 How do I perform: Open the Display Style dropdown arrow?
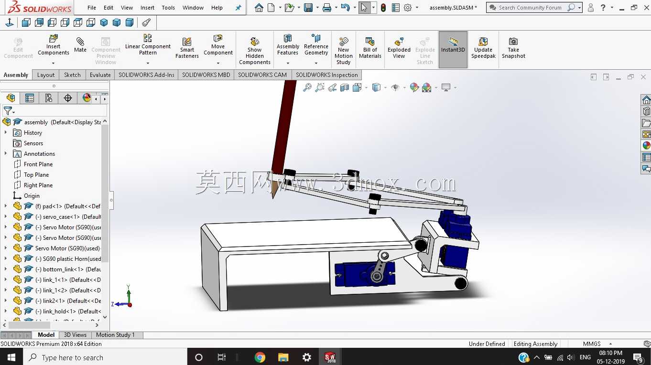pyautogui.click(x=385, y=87)
